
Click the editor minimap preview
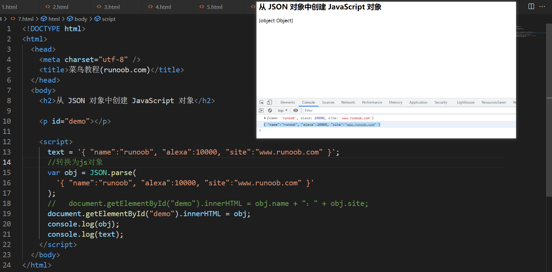(x=531, y=31)
